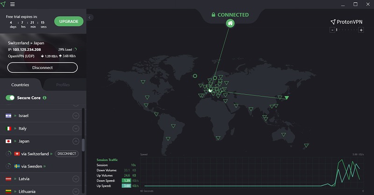Click the ProtonVPN logo above zoom controls

(346, 22)
